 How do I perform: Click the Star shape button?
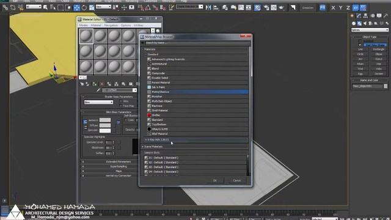pyautogui.click(x=379, y=64)
